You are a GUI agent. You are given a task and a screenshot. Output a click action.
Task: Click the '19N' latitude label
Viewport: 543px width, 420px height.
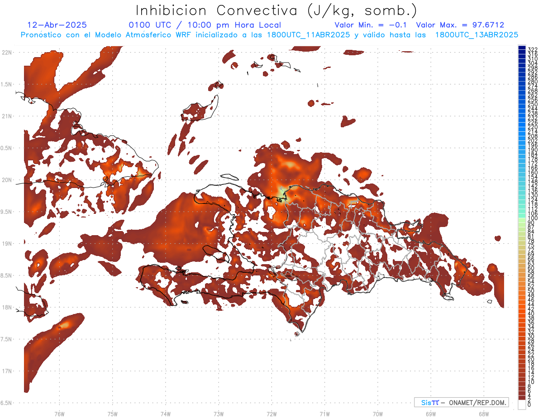[x=7, y=243]
